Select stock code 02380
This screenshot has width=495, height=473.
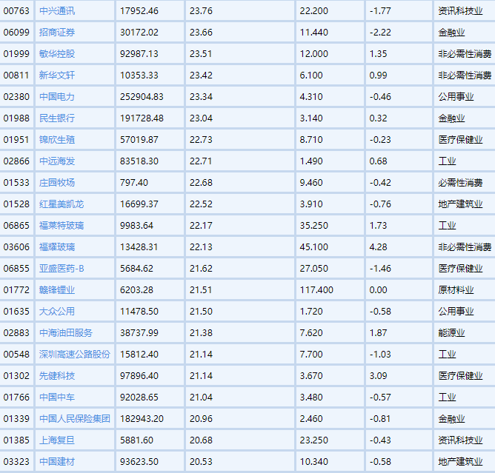[16, 97]
